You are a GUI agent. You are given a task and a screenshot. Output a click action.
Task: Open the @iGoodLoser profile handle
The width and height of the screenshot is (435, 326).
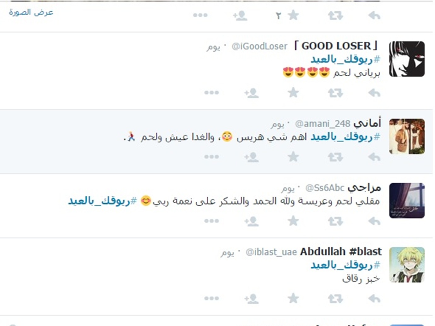[x=259, y=46]
